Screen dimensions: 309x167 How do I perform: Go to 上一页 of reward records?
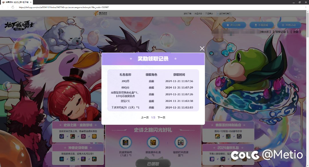coord(145,117)
